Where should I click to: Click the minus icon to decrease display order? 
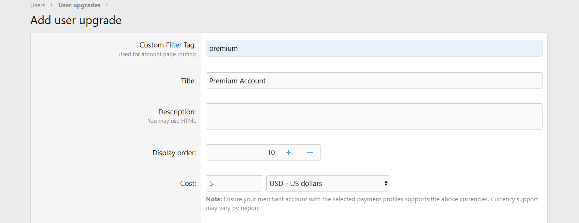(x=310, y=153)
